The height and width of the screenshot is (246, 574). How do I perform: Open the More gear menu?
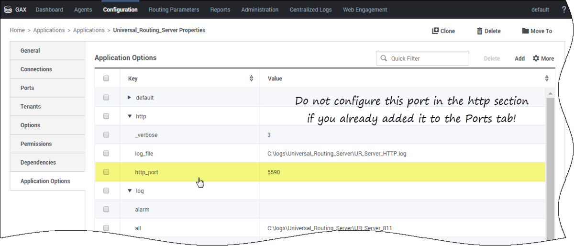(543, 58)
